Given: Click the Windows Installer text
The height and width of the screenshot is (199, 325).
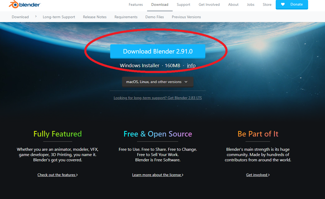Looking at the screenshot, I should point(140,66).
